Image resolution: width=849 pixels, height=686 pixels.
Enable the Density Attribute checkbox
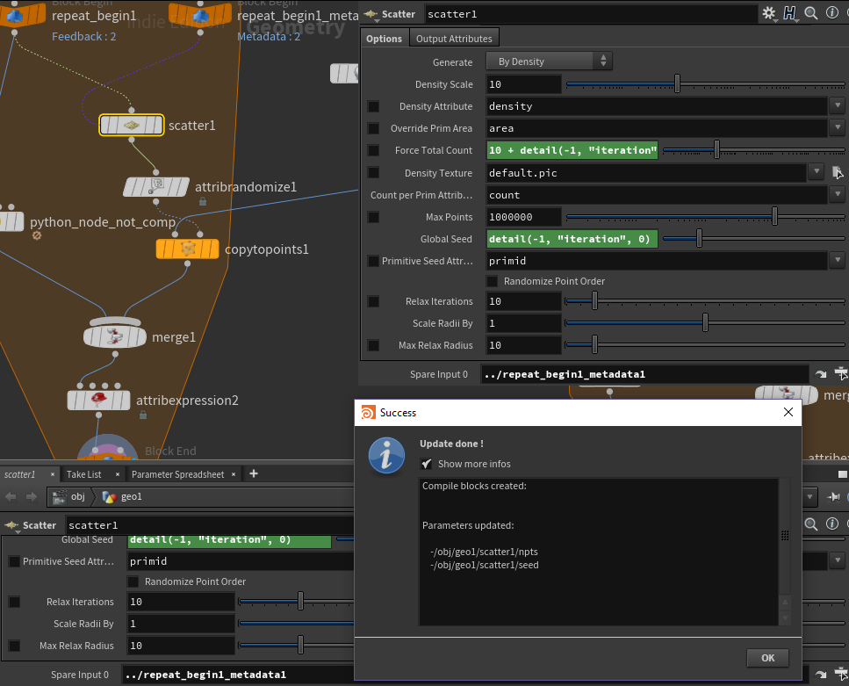click(373, 106)
